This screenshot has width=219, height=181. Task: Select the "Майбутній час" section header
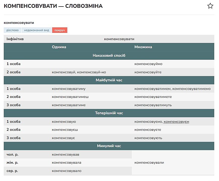tap(109, 80)
